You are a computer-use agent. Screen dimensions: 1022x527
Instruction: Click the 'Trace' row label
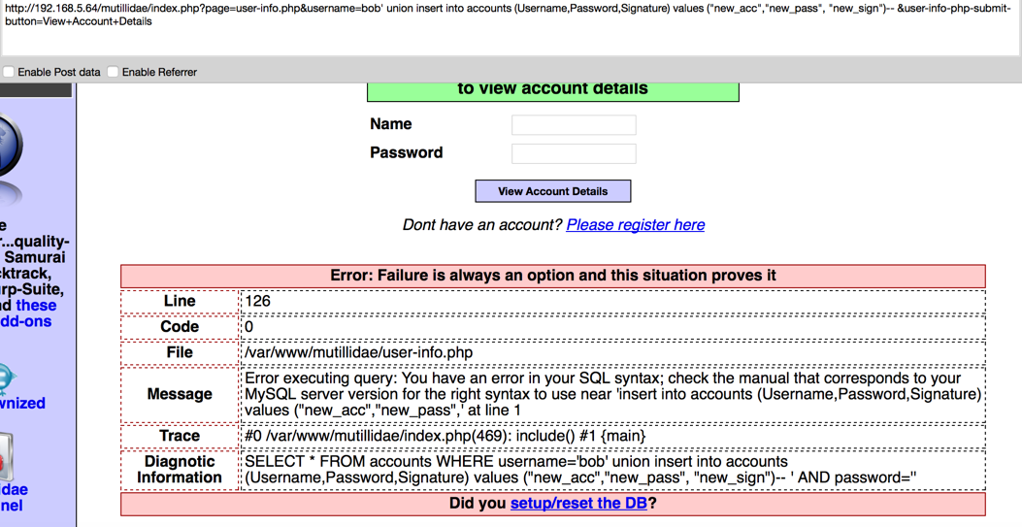[180, 436]
